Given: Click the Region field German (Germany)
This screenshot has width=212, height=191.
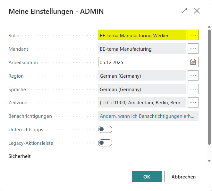Looking at the screenshot, I should [x=142, y=75].
